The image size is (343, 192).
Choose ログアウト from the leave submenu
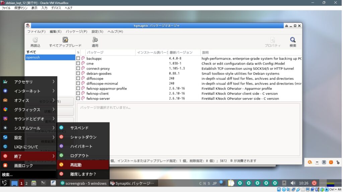[83, 156]
